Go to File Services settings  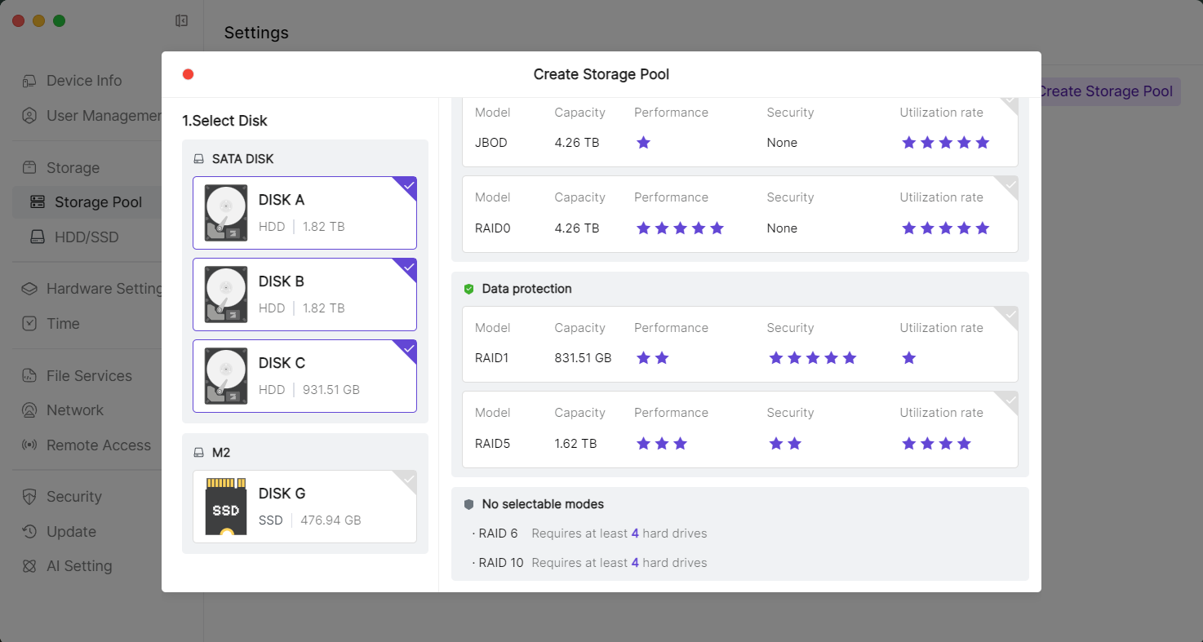(89, 376)
